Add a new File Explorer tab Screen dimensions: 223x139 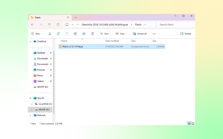click(76, 18)
